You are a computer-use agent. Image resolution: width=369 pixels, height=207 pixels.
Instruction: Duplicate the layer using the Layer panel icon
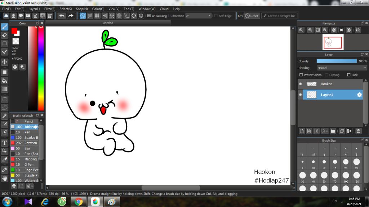[x=342, y=131]
